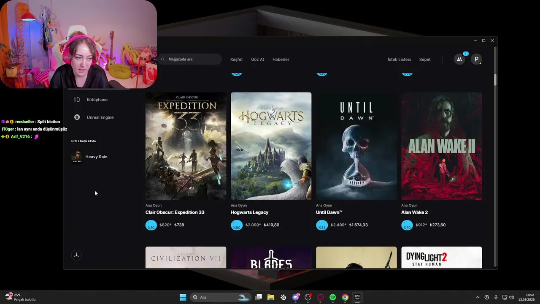
Task: Open İstek Listesi wishlist
Action: tap(399, 60)
